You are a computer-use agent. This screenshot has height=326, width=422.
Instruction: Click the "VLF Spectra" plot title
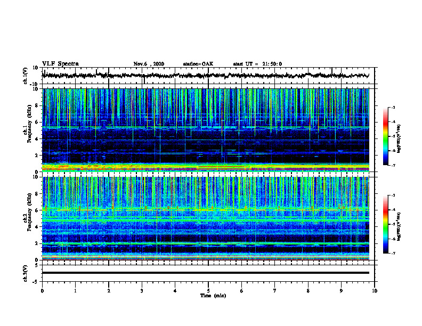[60, 64]
